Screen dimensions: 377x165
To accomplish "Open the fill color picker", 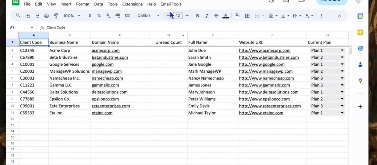I will (237, 16).
